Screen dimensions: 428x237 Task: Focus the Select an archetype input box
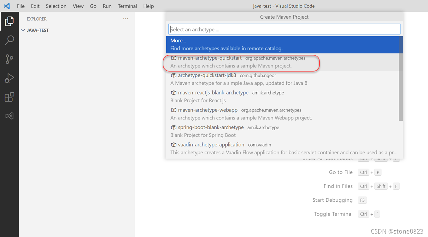coord(284,29)
